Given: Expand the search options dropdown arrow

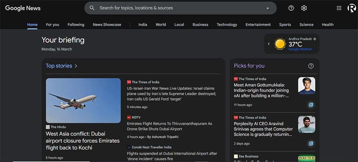Looking at the screenshot, I should (x=268, y=8).
